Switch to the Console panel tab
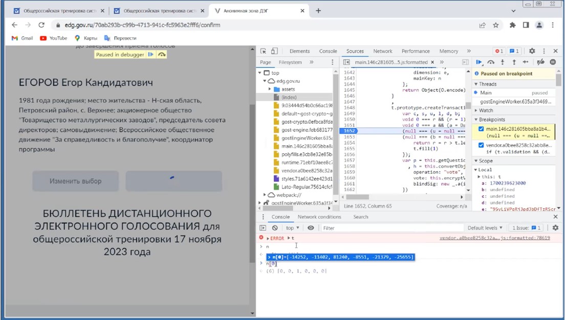This screenshot has width=565, height=320. coord(328,51)
